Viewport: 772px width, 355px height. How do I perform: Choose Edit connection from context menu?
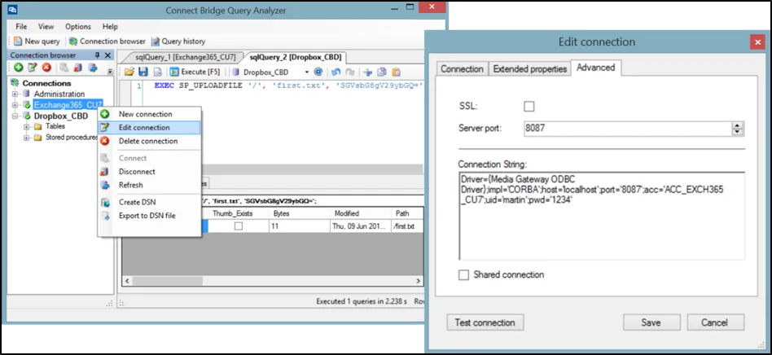pyautogui.click(x=149, y=128)
